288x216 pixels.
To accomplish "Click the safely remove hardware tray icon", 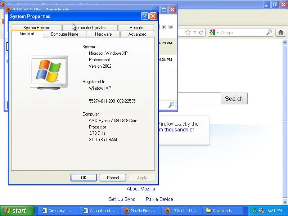I will [x=255, y=211].
